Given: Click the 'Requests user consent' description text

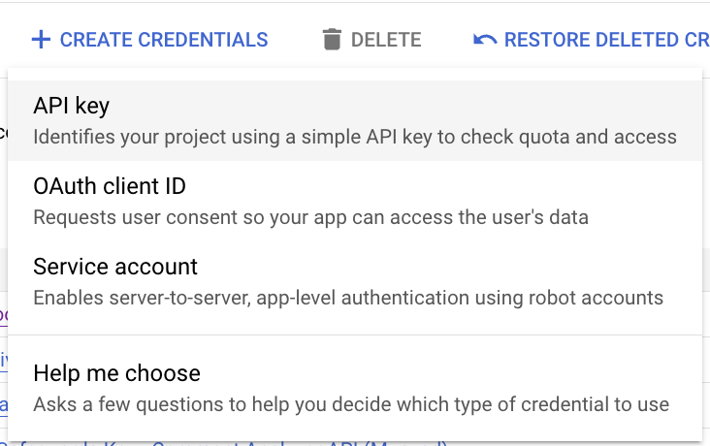Looking at the screenshot, I should tap(310, 217).
